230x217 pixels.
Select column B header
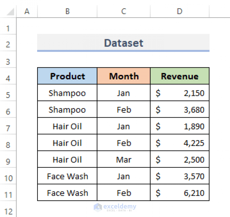tap(67, 11)
